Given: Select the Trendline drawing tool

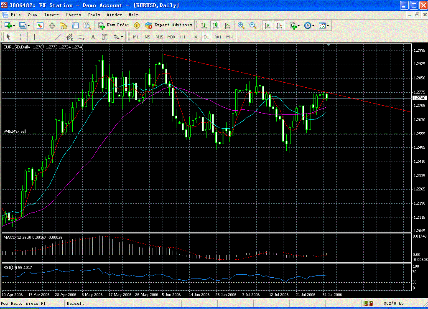Looking at the screenshot, I should pos(58,37).
